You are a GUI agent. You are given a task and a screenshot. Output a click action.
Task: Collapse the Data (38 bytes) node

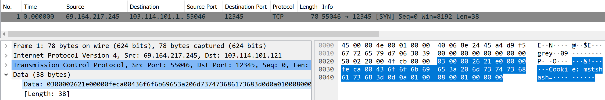pos(6,75)
